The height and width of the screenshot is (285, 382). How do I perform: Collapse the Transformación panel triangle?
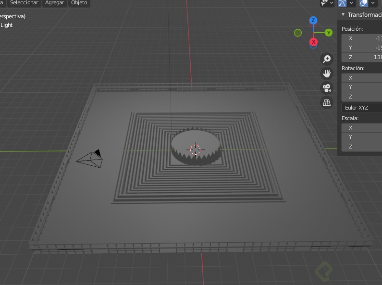click(x=343, y=14)
